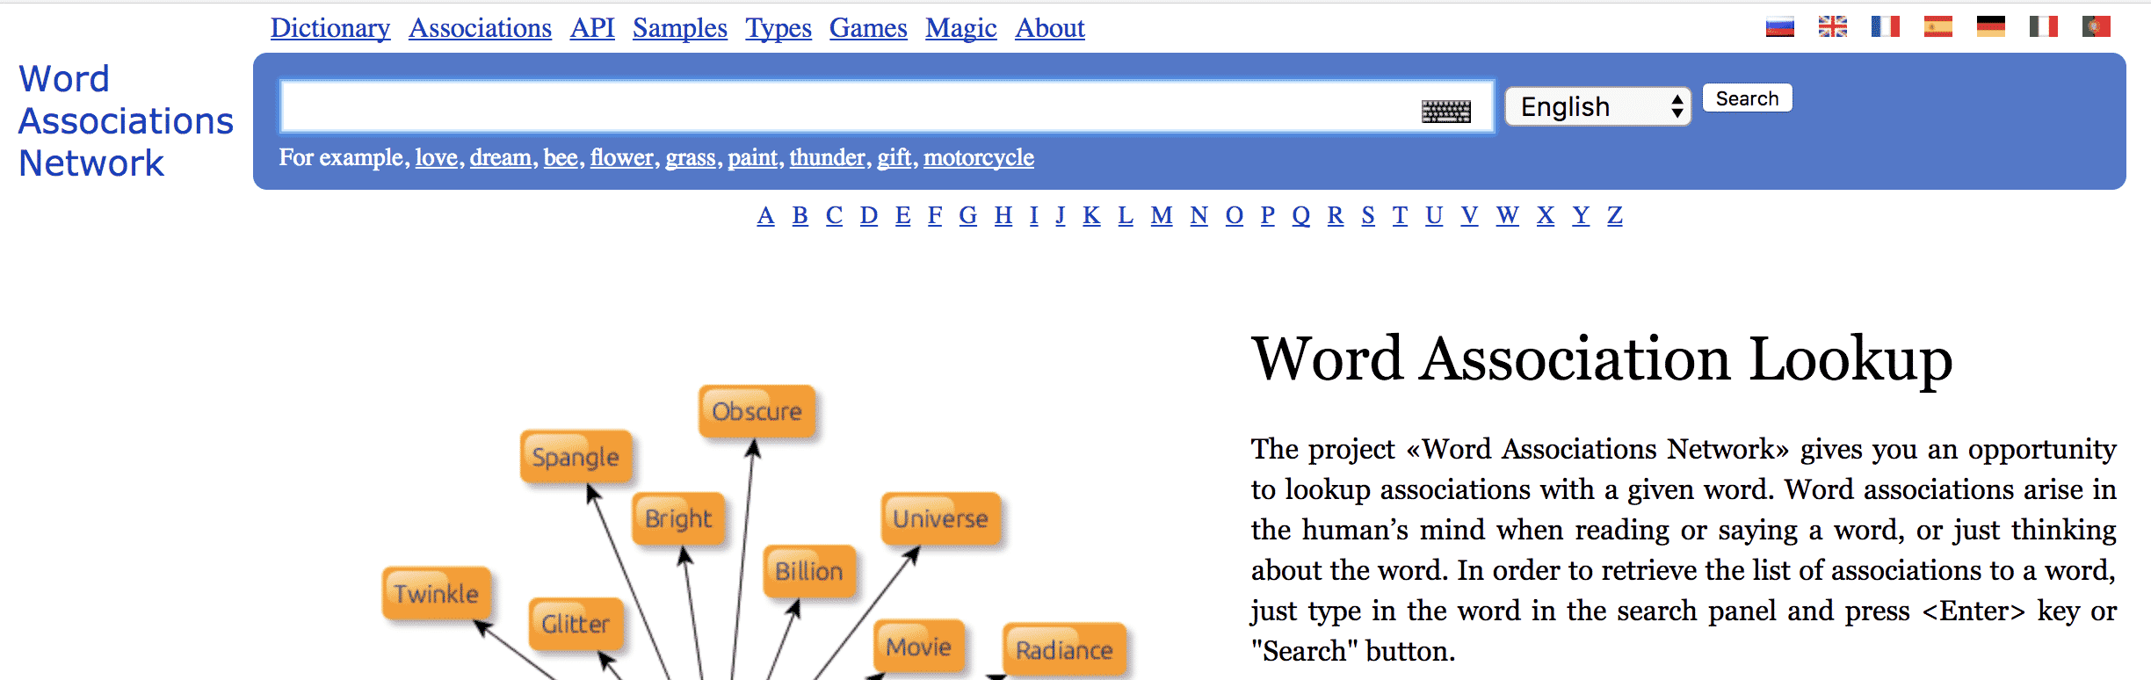This screenshot has height=680, width=2151.
Task: Open the Samples menu link
Action: [x=680, y=28]
